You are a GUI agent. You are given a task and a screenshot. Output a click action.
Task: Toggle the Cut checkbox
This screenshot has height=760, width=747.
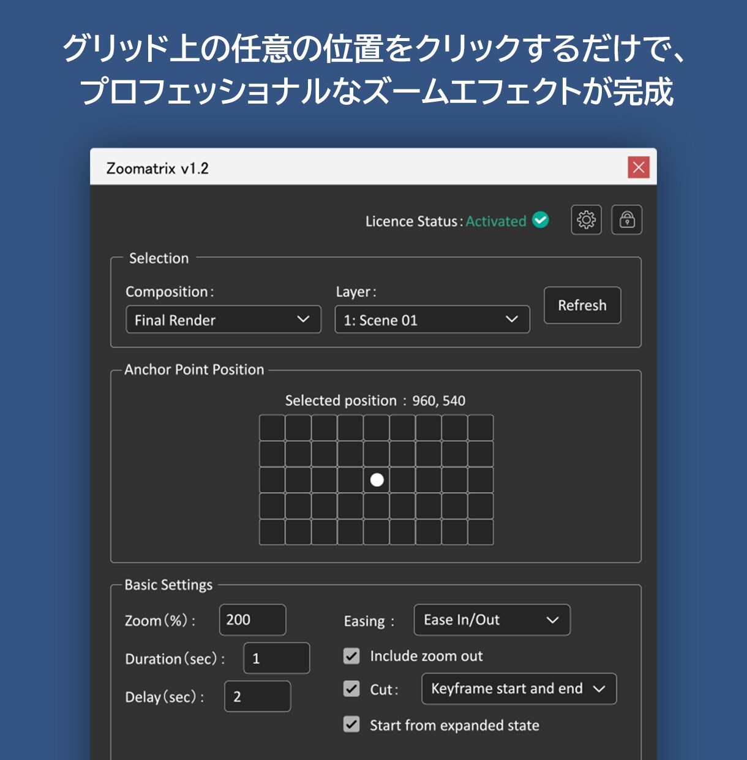351,689
